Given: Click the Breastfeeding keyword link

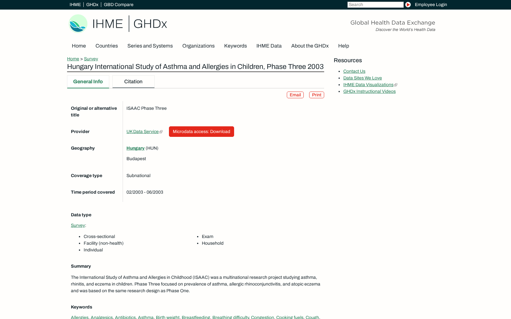Looking at the screenshot, I should click(x=196, y=317).
